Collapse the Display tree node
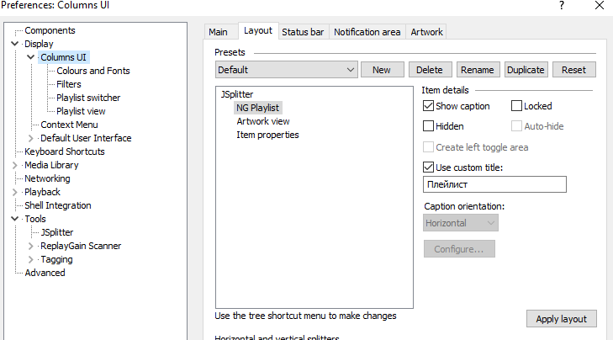 (15, 44)
